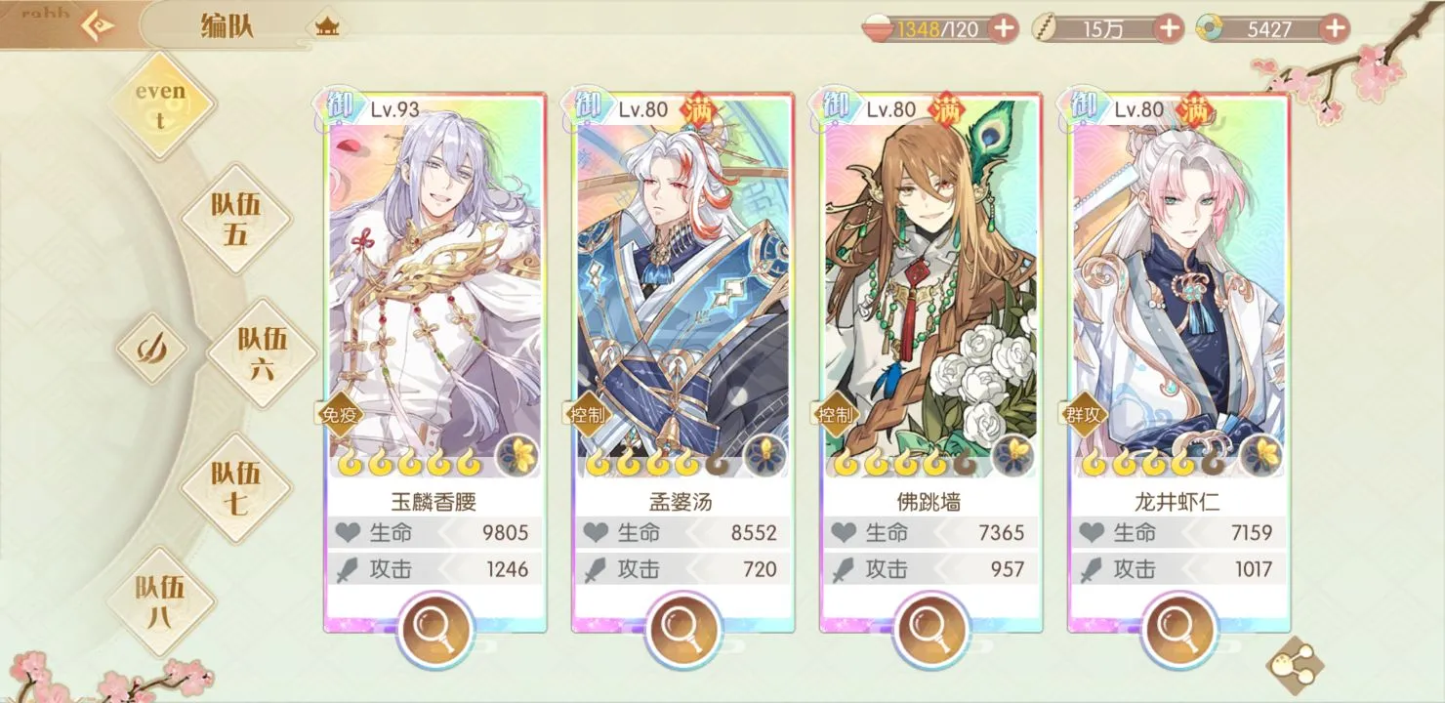Add currency with the plus next to 15万
This screenshot has height=703, width=1445.
tap(1169, 28)
